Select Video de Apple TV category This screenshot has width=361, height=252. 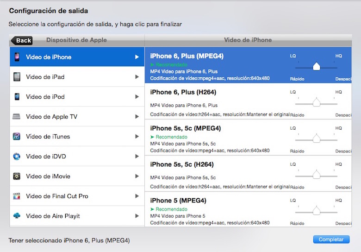coord(77,117)
